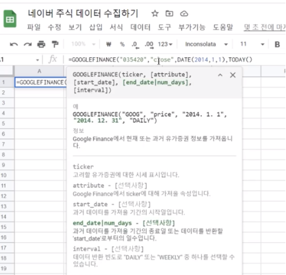Open the 123 number format dropdown
This screenshot has width=286, height=275.
coord(165,44)
